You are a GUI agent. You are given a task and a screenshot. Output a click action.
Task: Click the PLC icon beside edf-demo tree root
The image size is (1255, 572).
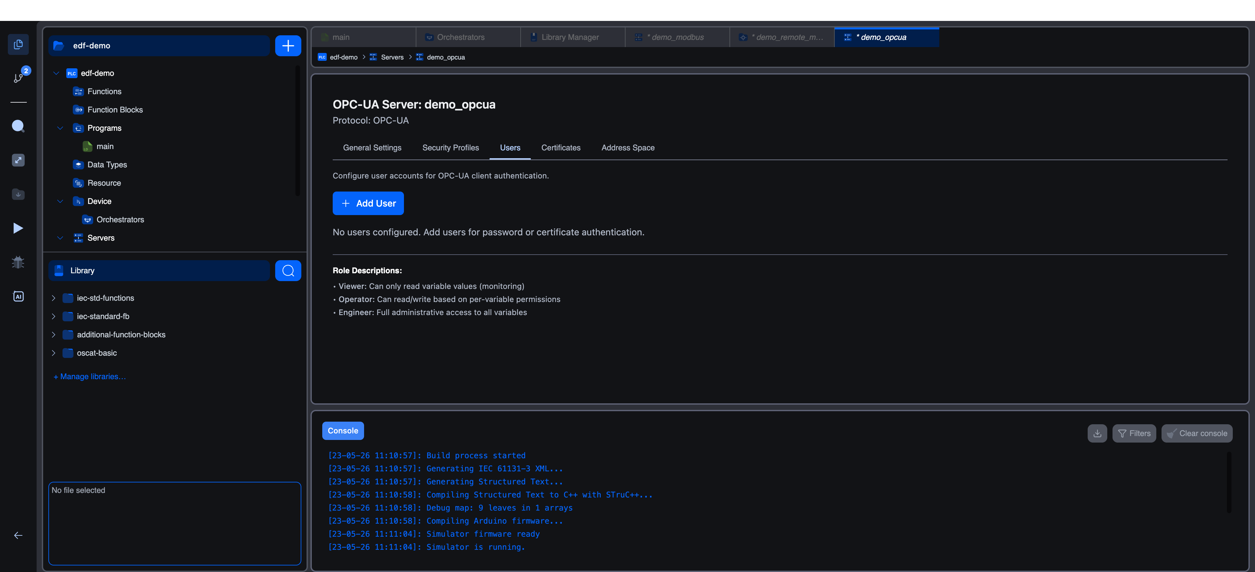tap(72, 73)
